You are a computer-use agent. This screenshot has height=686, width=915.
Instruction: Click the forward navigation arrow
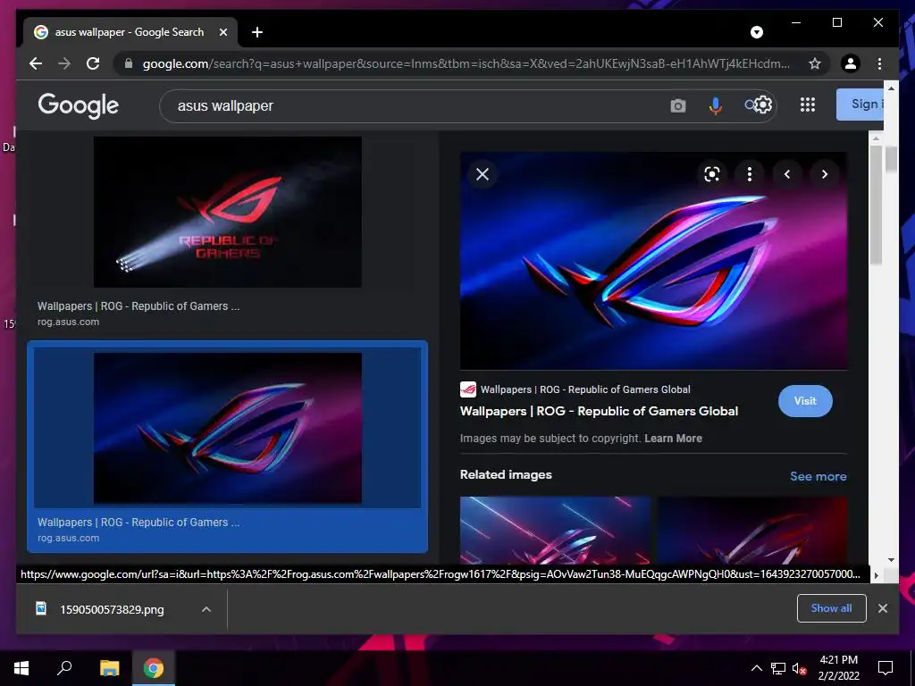tap(64, 63)
